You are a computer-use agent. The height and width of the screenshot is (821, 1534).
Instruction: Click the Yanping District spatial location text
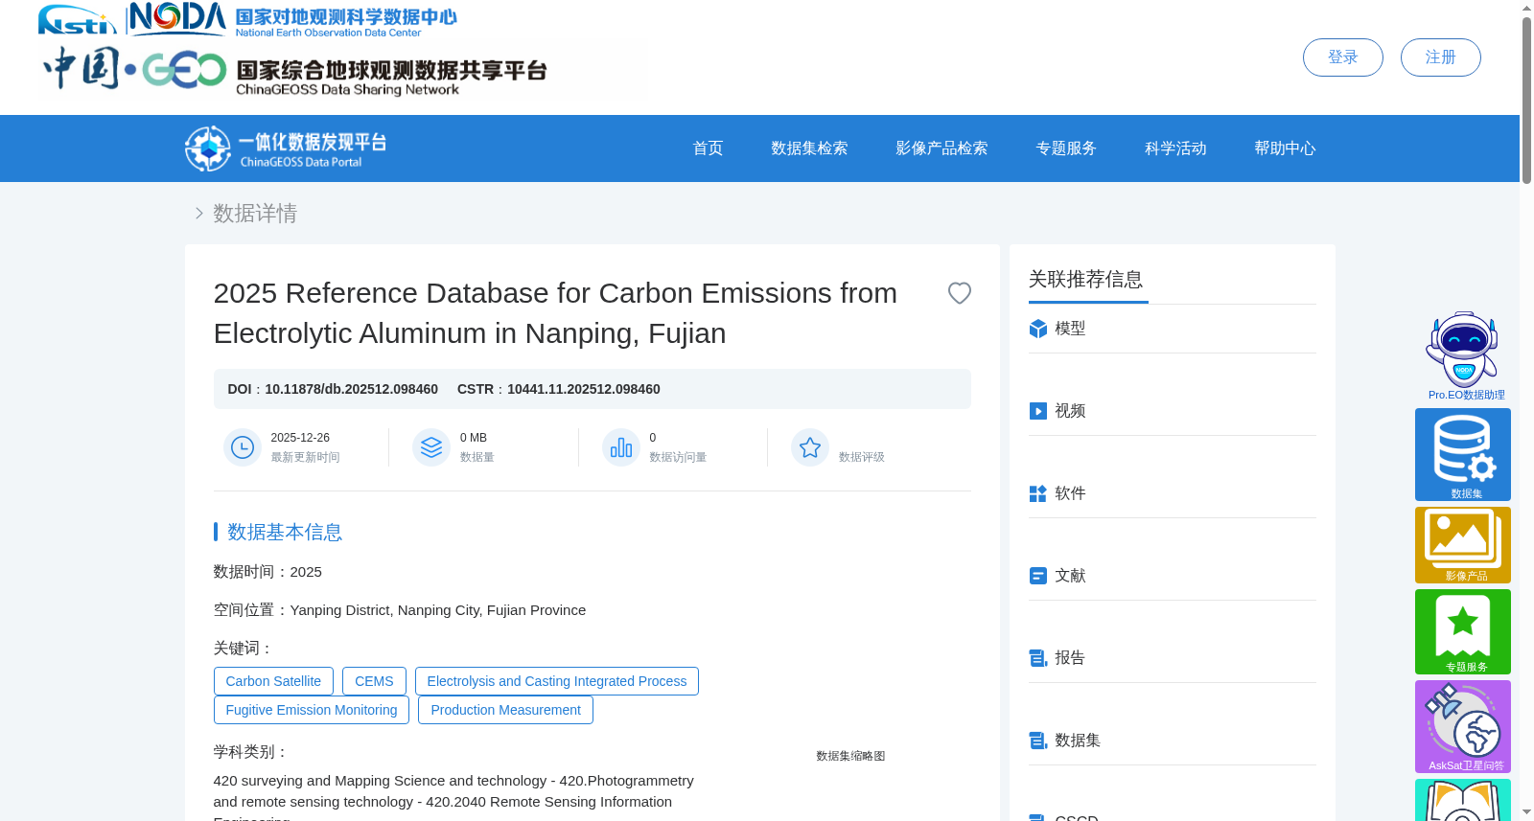[437, 610]
